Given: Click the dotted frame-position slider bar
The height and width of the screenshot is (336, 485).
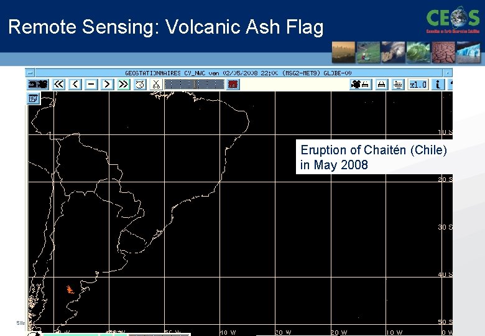Looking at the screenshot, I should pyautogui.click(x=194, y=85).
